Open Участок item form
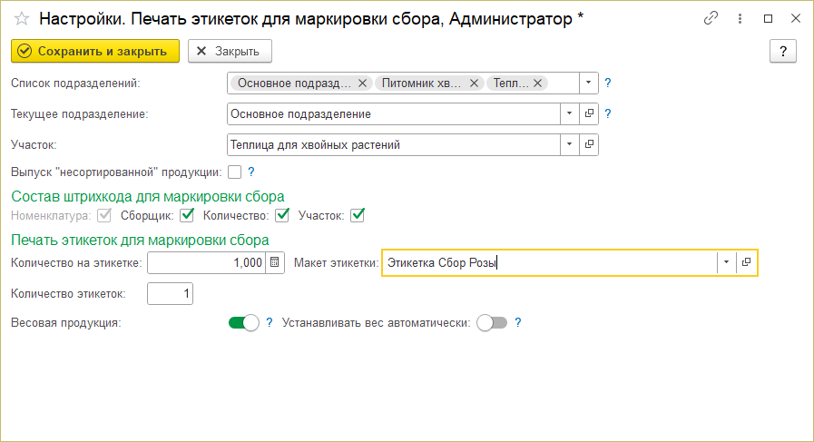814x442 pixels. [589, 144]
